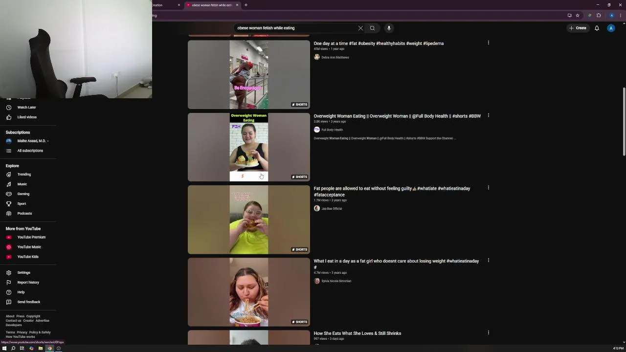
Task: Open the Windows Start menu
Action: coord(4,348)
